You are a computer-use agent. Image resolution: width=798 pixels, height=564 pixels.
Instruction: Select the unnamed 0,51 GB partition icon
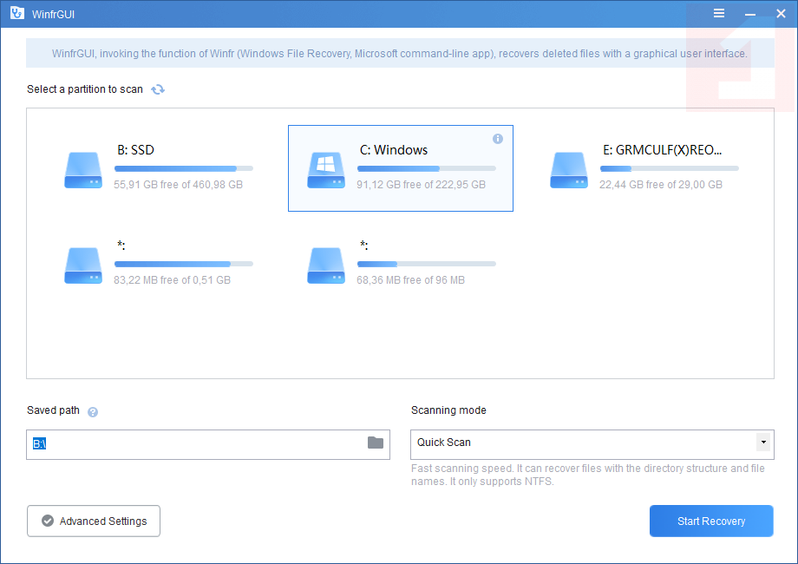(x=83, y=266)
